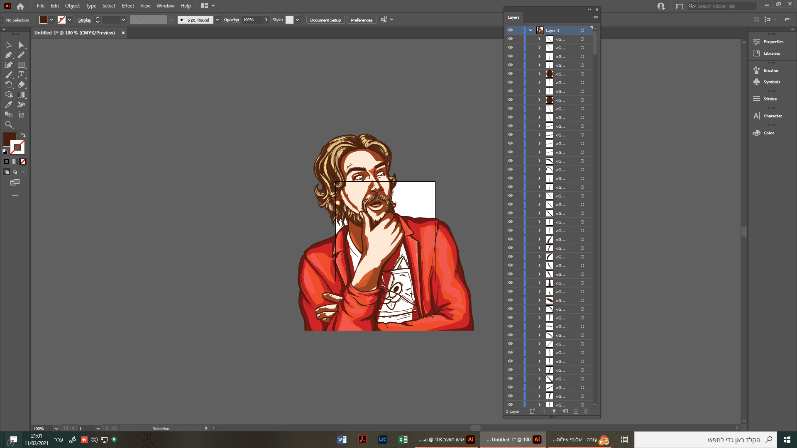Select the Rectangle tool
Screen dimensions: 797x448
(x=21, y=65)
